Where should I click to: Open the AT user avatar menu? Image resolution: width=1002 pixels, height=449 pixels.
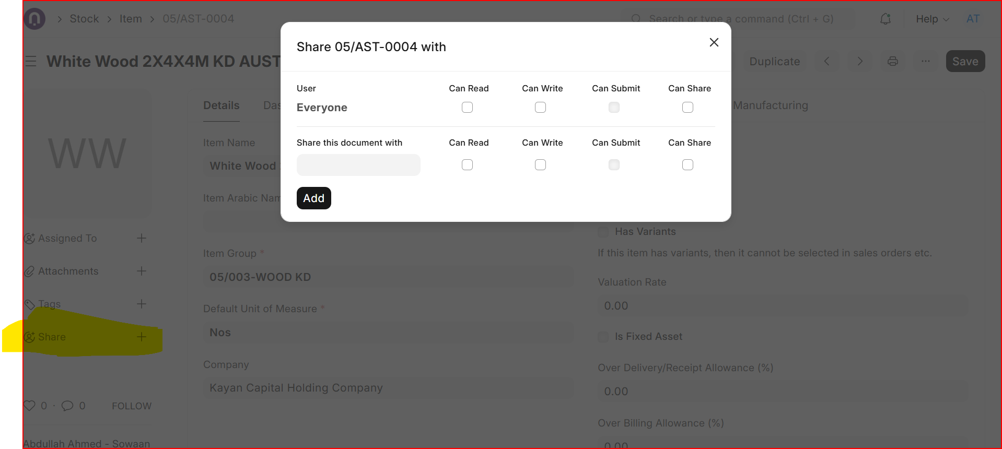point(972,19)
